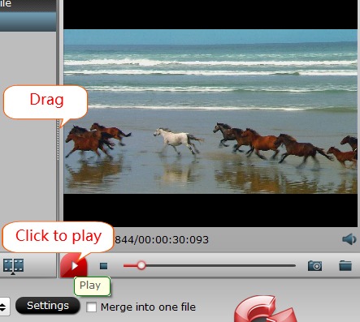Select the highlighted blue row in file list
360x322 pixels.
coord(28,22)
